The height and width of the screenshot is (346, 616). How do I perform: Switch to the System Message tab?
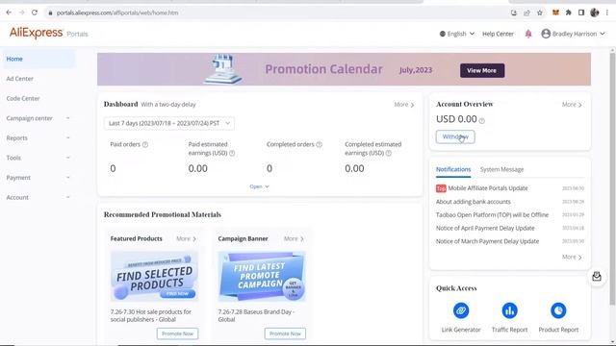[501, 169]
